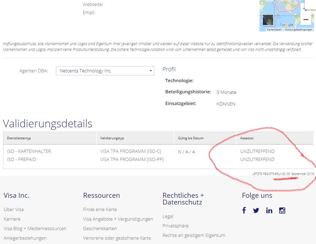Image resolution: width=316 pixels, height=244 pixels.
Task: Open the Über Visa page
Action: [x=13, y=209]
